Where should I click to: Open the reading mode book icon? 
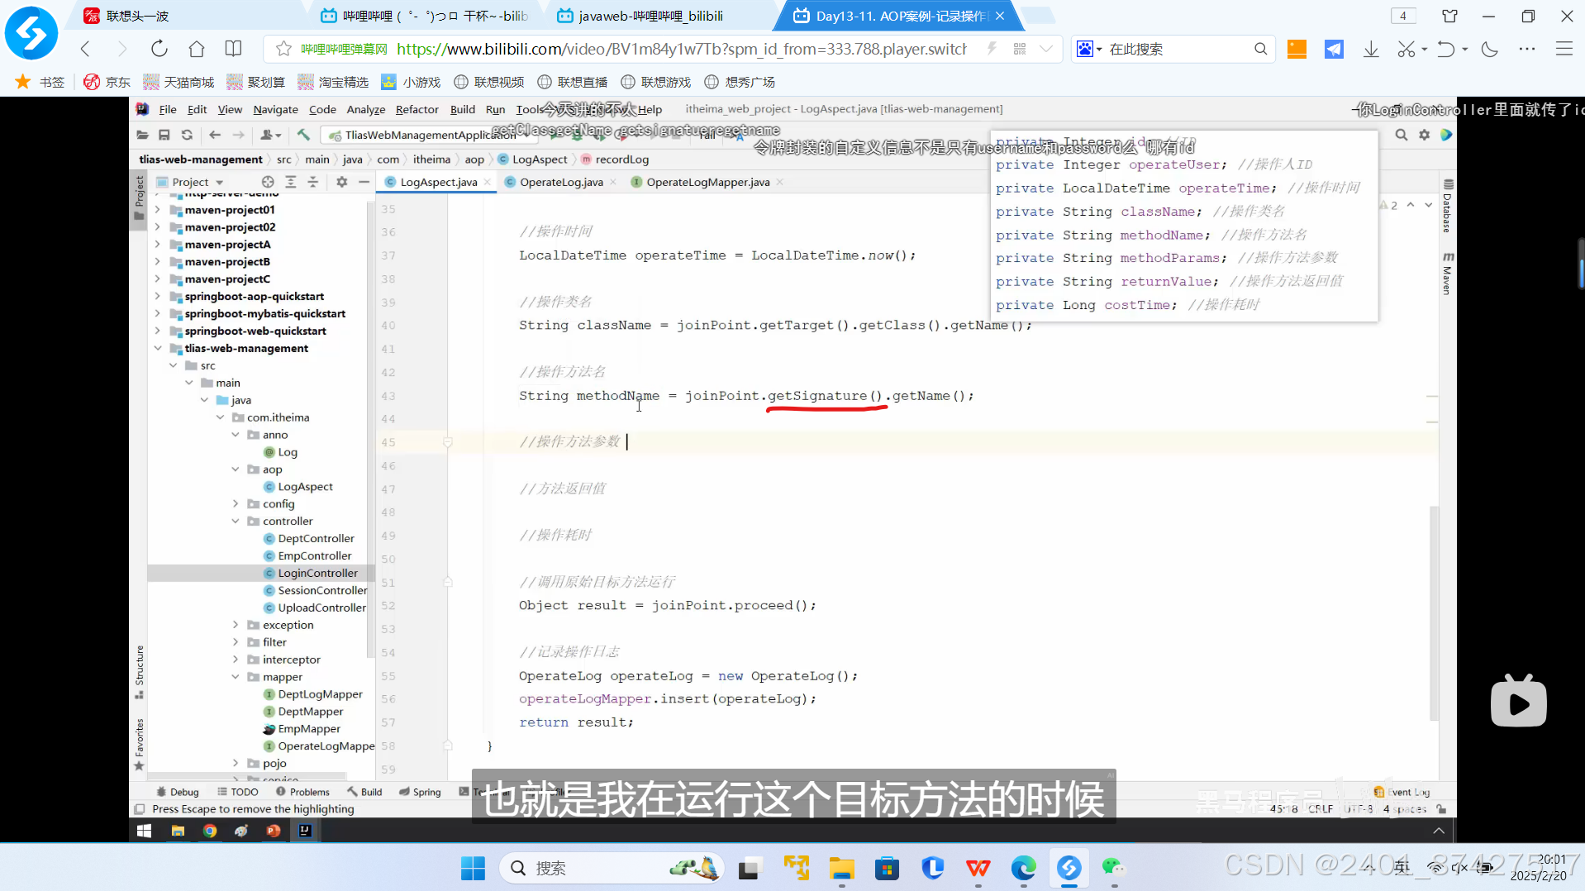pos(234,49)
